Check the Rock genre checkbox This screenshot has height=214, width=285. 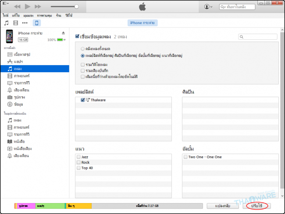coord(78,162)
